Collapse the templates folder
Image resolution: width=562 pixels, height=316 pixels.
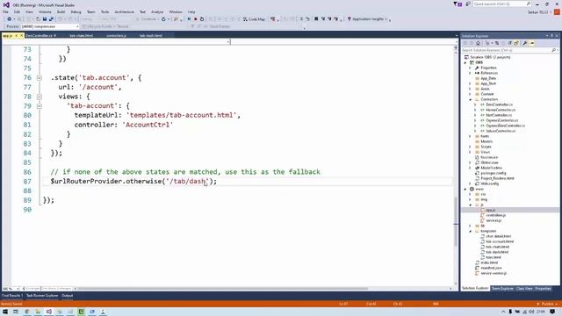point(471,231)
